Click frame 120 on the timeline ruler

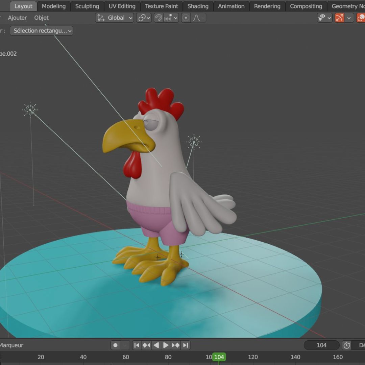pyautogui.click(x=253, y=357)
